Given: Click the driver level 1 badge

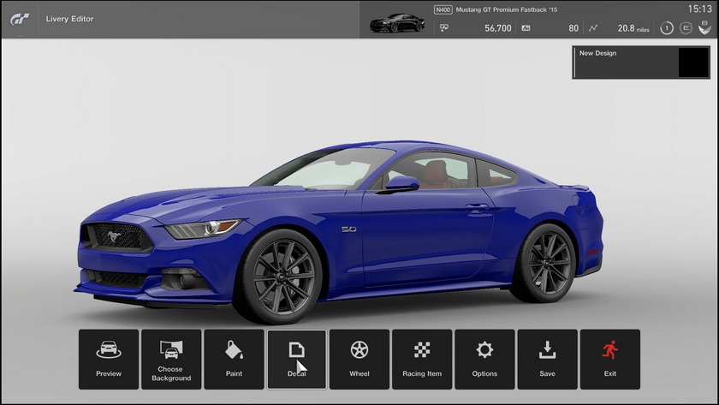Looking at the screenshot, I should 668,28.
